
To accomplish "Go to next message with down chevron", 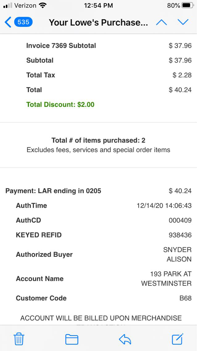I will click(183, 22).
